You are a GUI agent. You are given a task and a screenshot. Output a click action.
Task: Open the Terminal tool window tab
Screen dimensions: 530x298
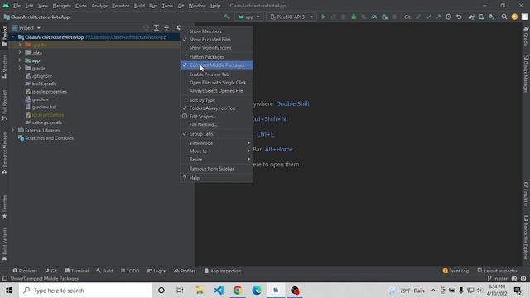77,271
